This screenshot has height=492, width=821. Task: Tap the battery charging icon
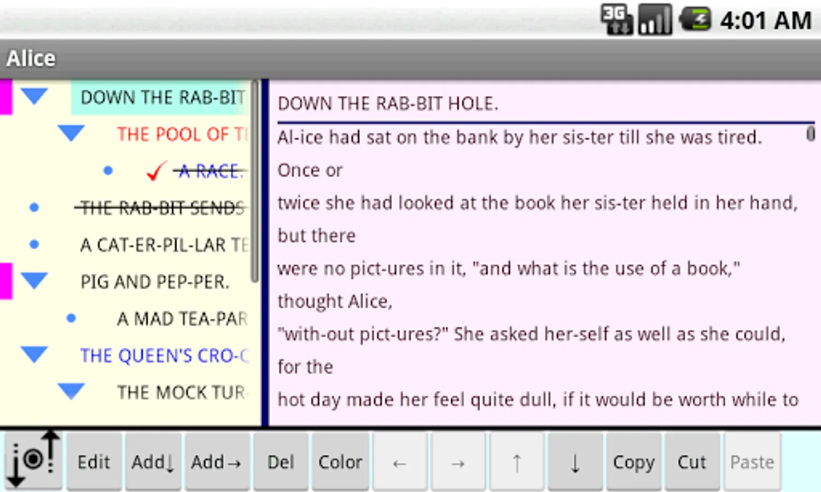(x=695, y=20)
